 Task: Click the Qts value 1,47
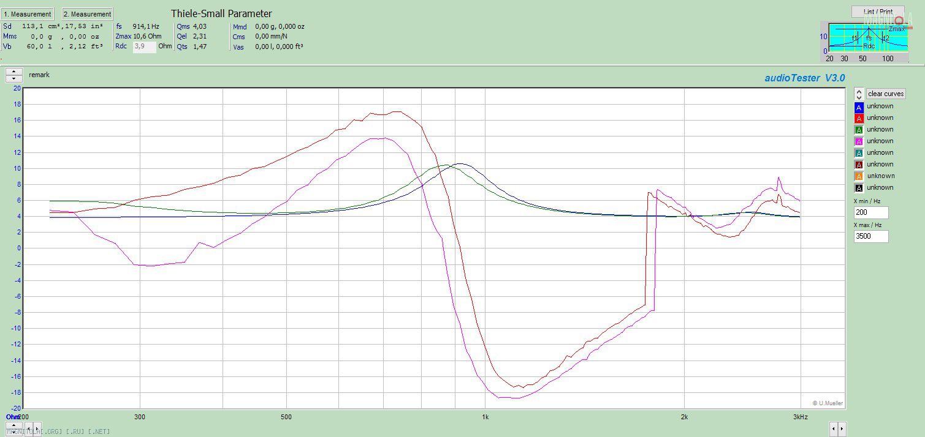(x=200, y=47)
